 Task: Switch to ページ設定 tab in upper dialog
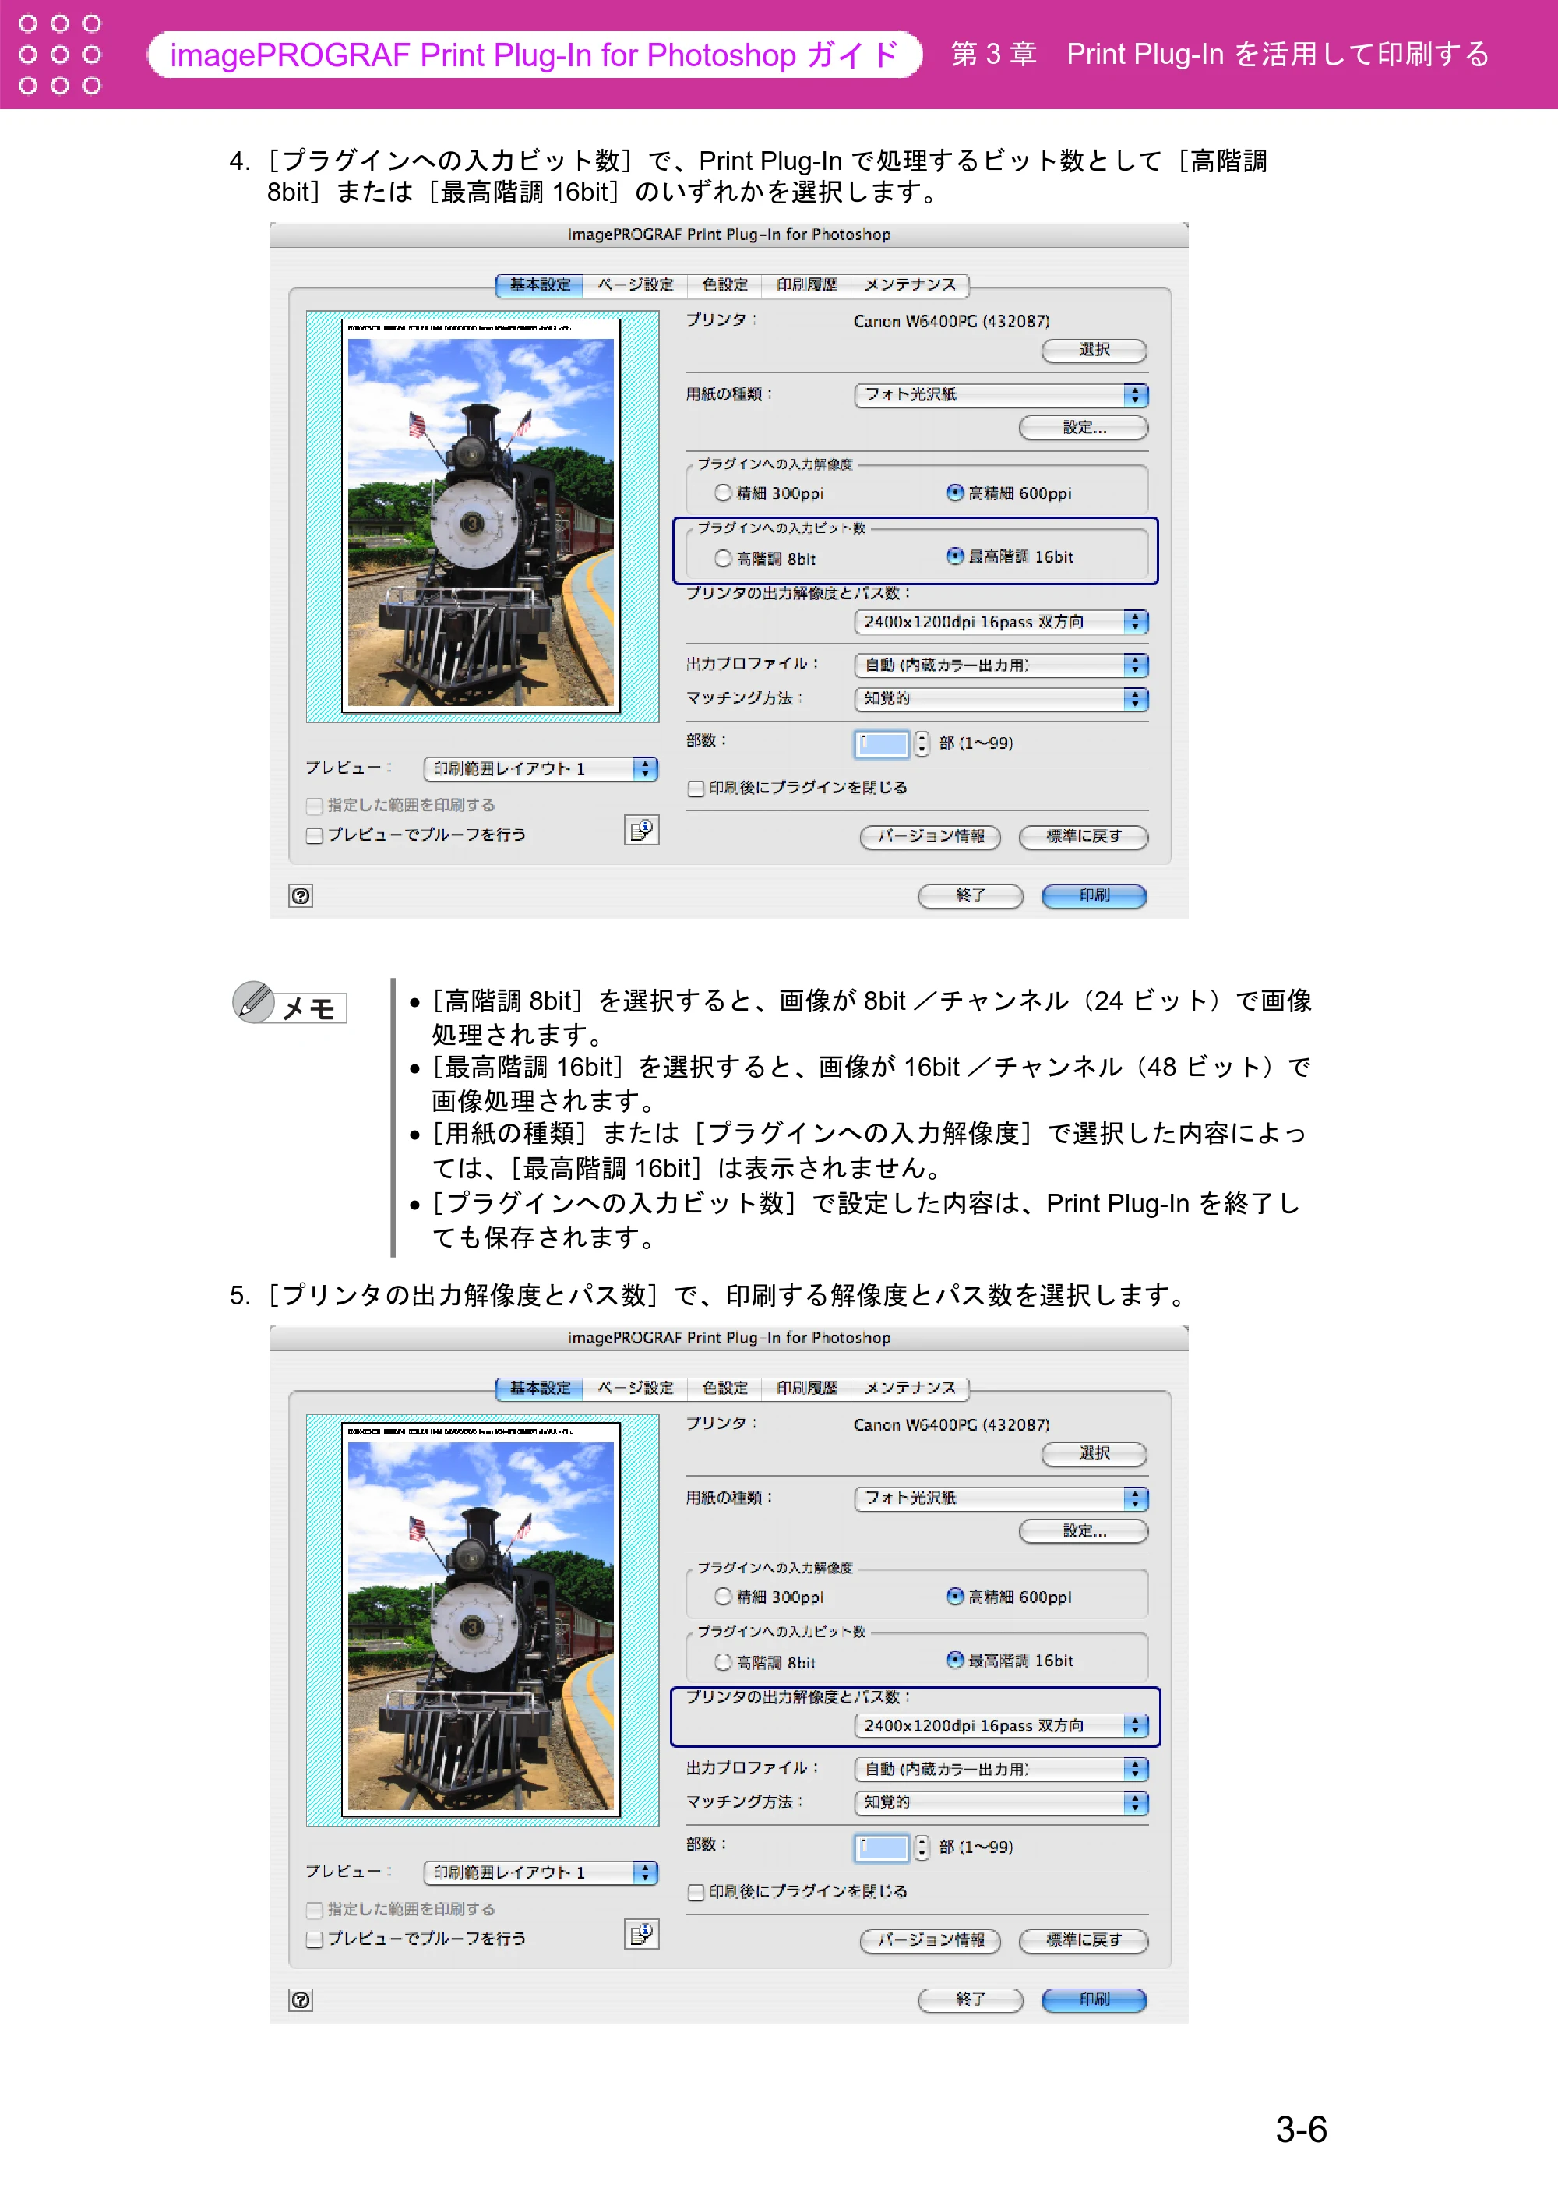point(635,285)
